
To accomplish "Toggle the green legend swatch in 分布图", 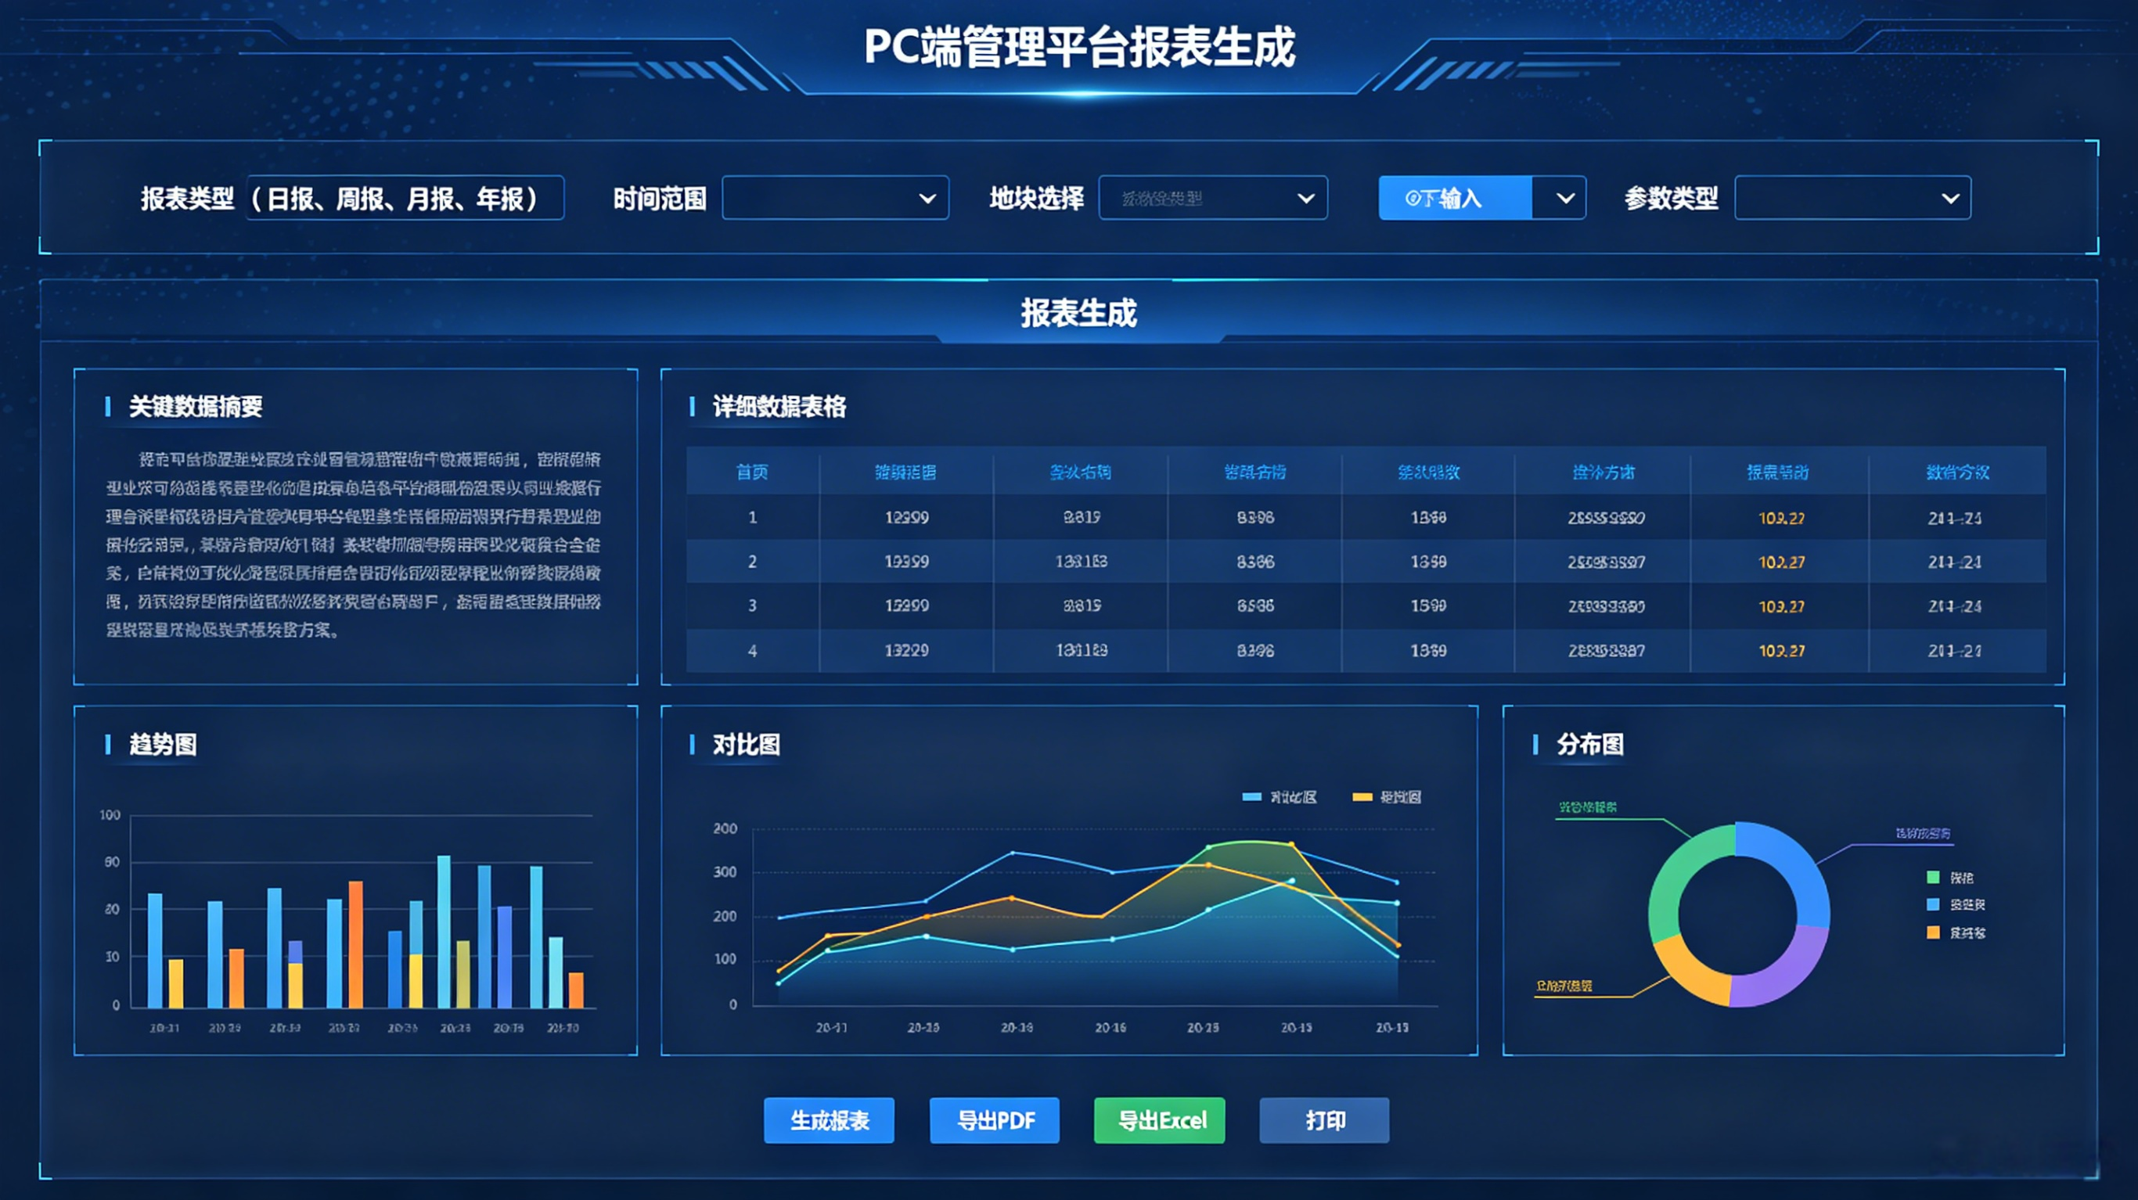I will pos(1933,877).
